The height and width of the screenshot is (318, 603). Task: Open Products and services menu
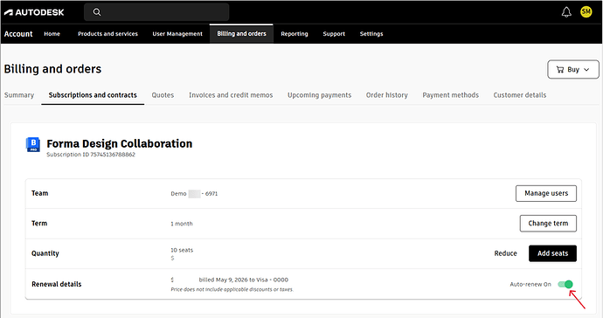click(107, 34)
